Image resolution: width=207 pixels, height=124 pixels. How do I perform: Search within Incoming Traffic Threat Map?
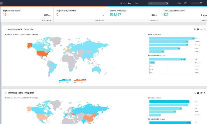coord(195,93)
